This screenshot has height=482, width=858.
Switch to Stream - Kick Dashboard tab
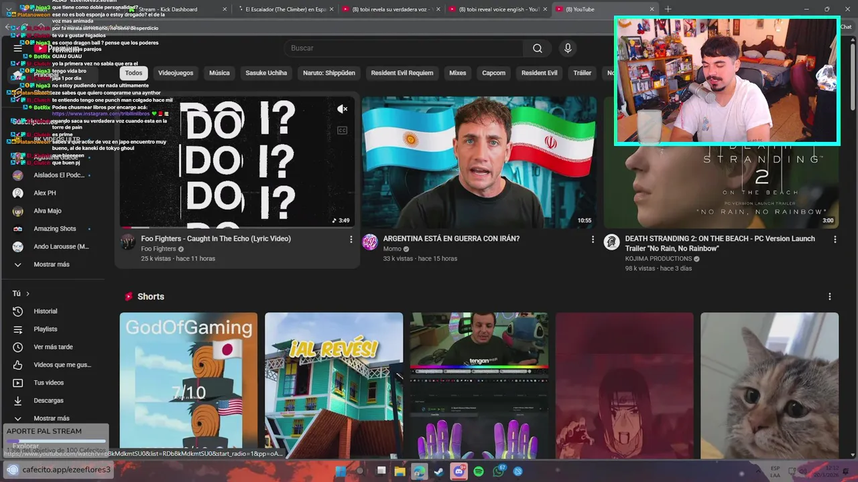(178, 9)
